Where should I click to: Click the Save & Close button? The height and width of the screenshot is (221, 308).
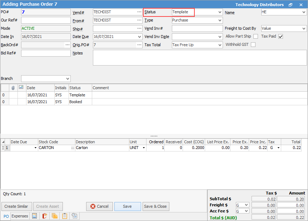point(155,206)
